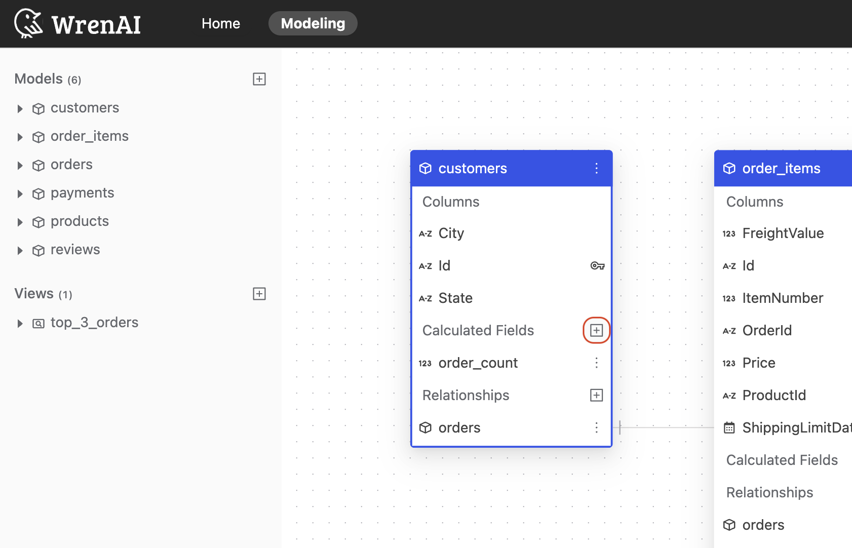Open the top_3_orders view
The height and width of the screenshot is (548, 852).
(x=94, y=323)
